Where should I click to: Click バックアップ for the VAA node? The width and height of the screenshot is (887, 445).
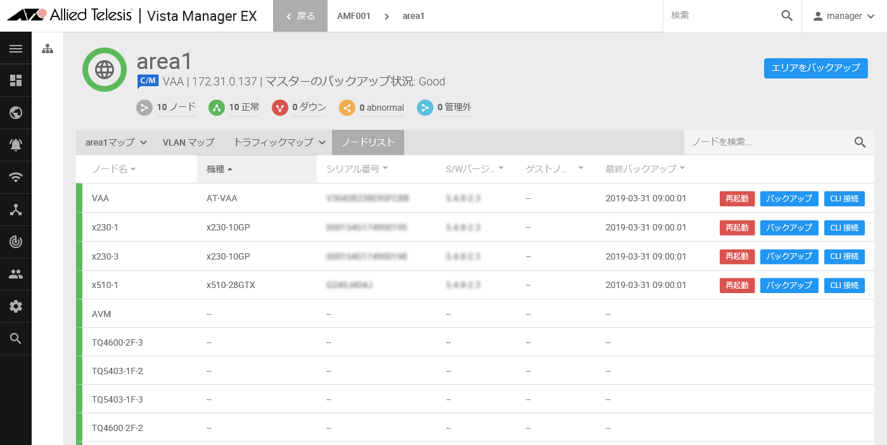(789, 199)
